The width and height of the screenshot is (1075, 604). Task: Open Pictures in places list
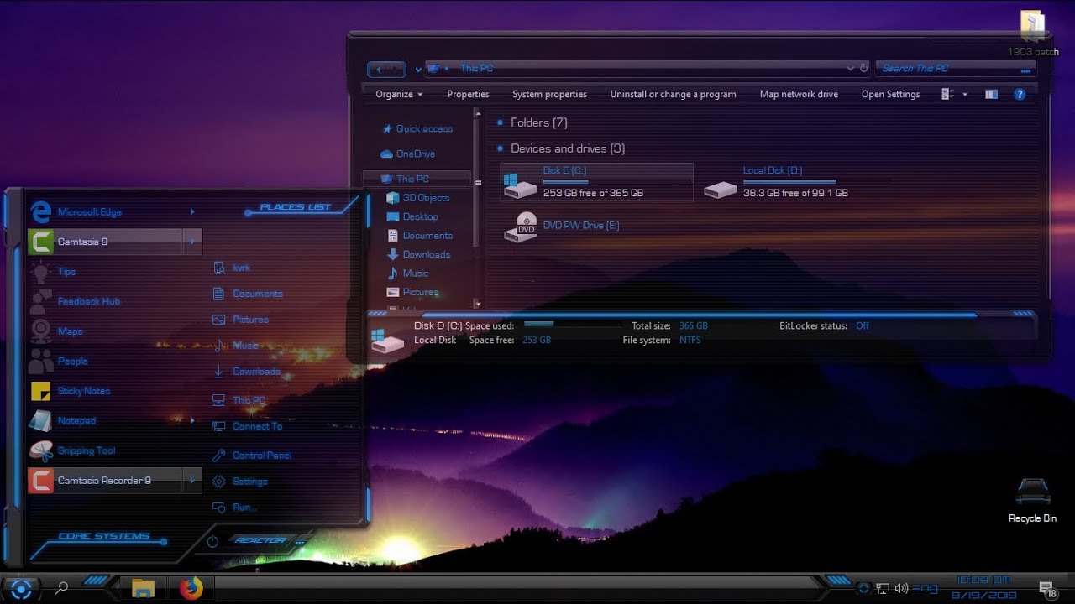tap(240, 320)
